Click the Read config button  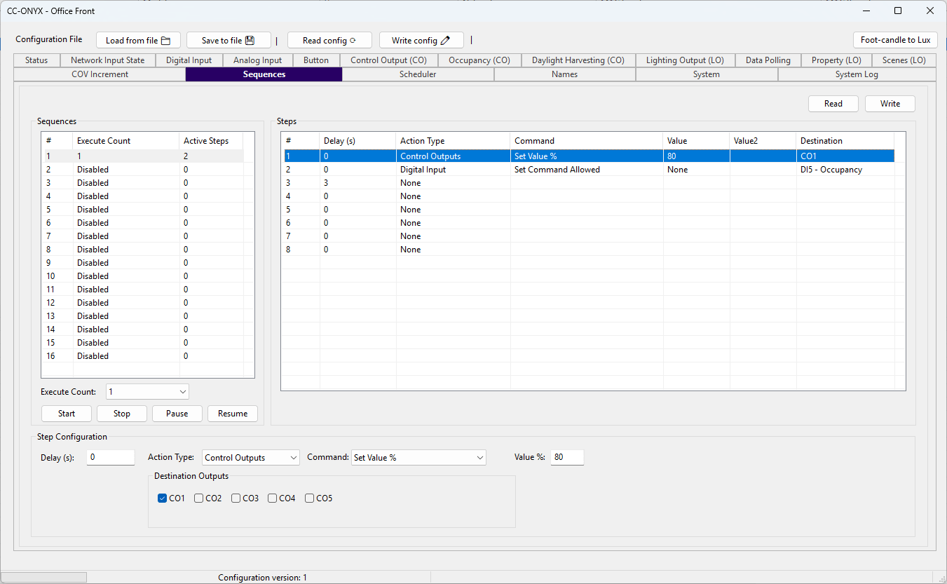[329, 40]
